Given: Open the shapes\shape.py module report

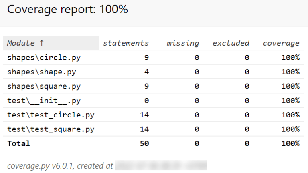Looking at the screenshot, I should (42, 72).
